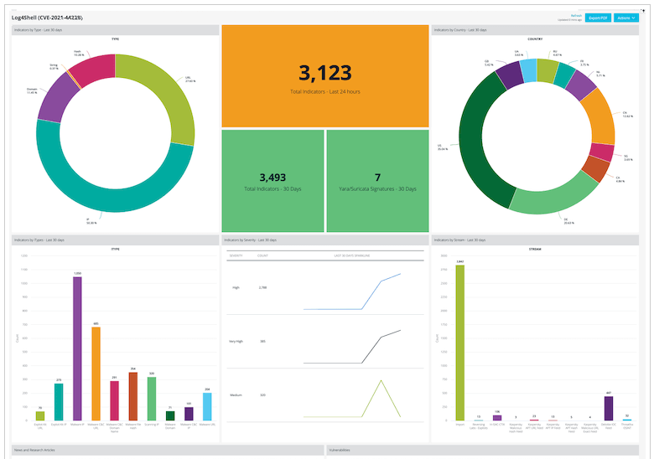Click the red-brown Malware File Hash bar
The height and width of the screenshot is (459, 654).
click(x=133, y=396)
